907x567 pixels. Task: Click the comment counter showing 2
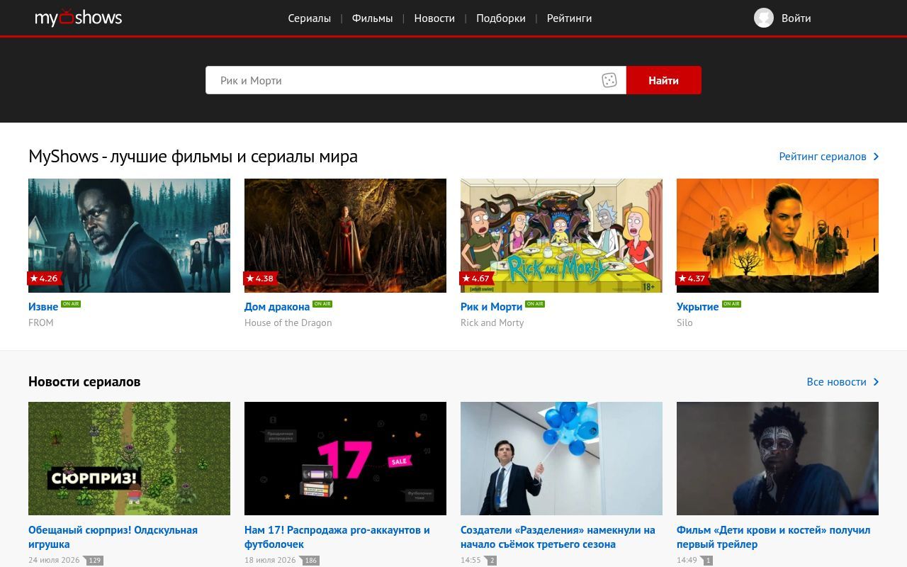(x=490, y=561)
